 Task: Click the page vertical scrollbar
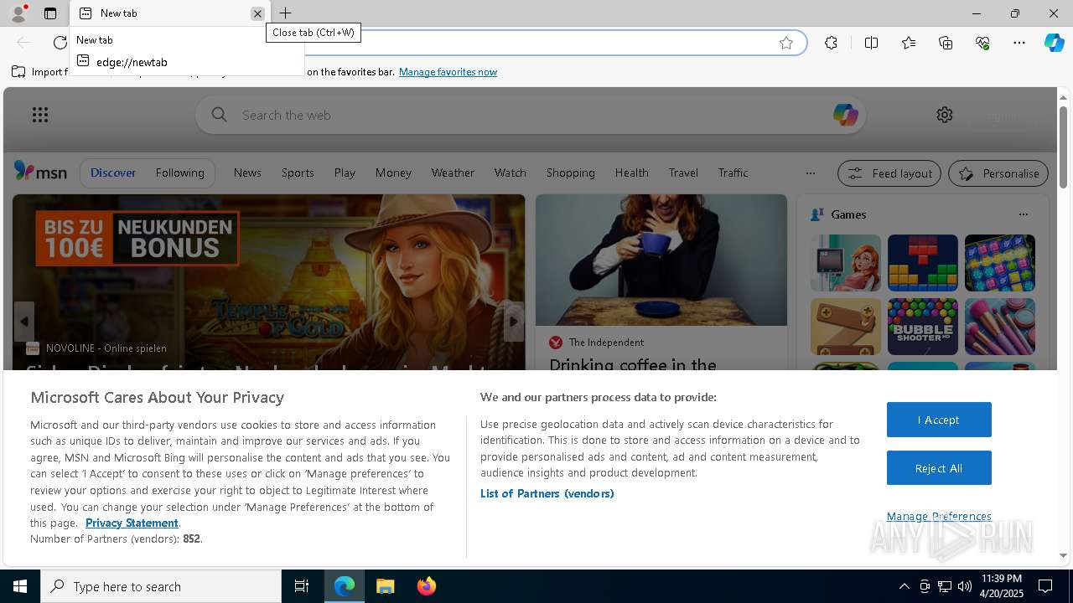(x=1063, y=147)
